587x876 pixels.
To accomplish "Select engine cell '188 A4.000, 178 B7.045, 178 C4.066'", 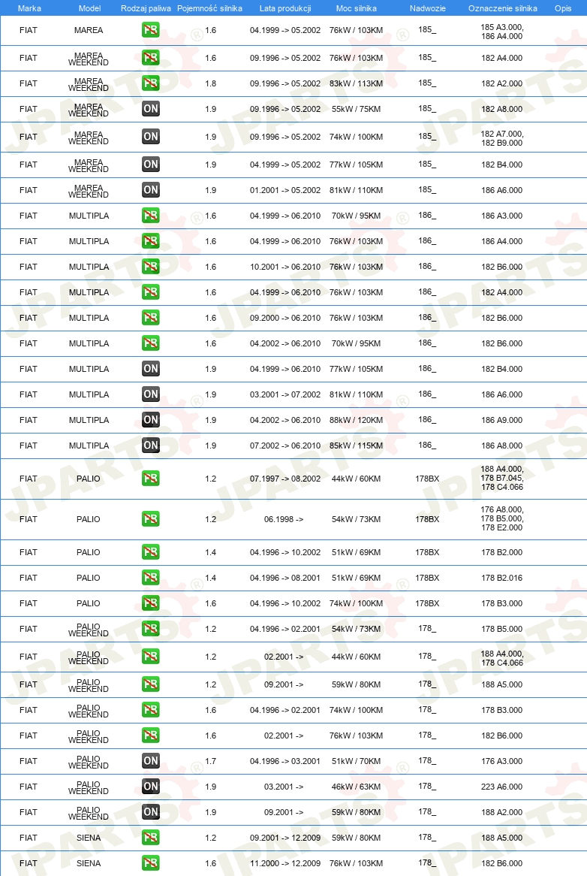I will pyautogui.click(x=502, y=478).
